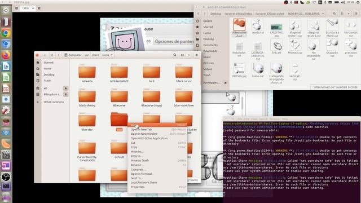
Task: Choose Move to Trash in the context menu
Action: [x=157, y=160]
